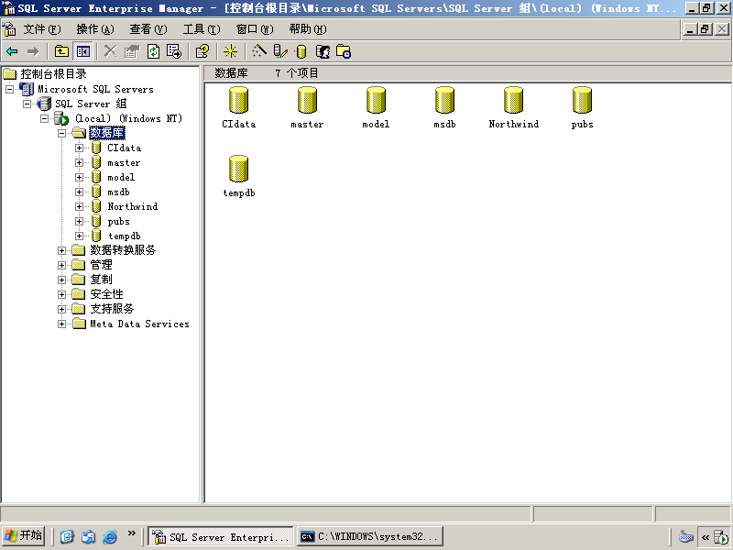Viewport: 733px width, 550px height.
Task: Open the 帮助(H) menu
Action: point(308,29)
